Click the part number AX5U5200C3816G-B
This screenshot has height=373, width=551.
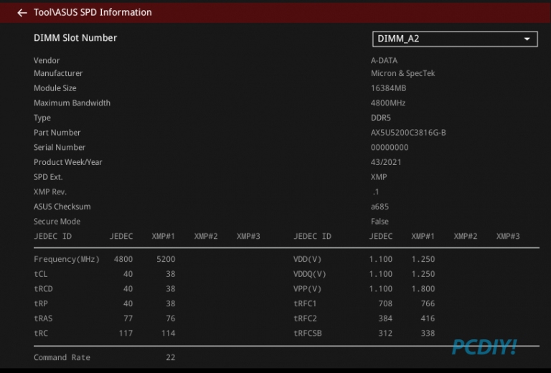click(408, 133)
